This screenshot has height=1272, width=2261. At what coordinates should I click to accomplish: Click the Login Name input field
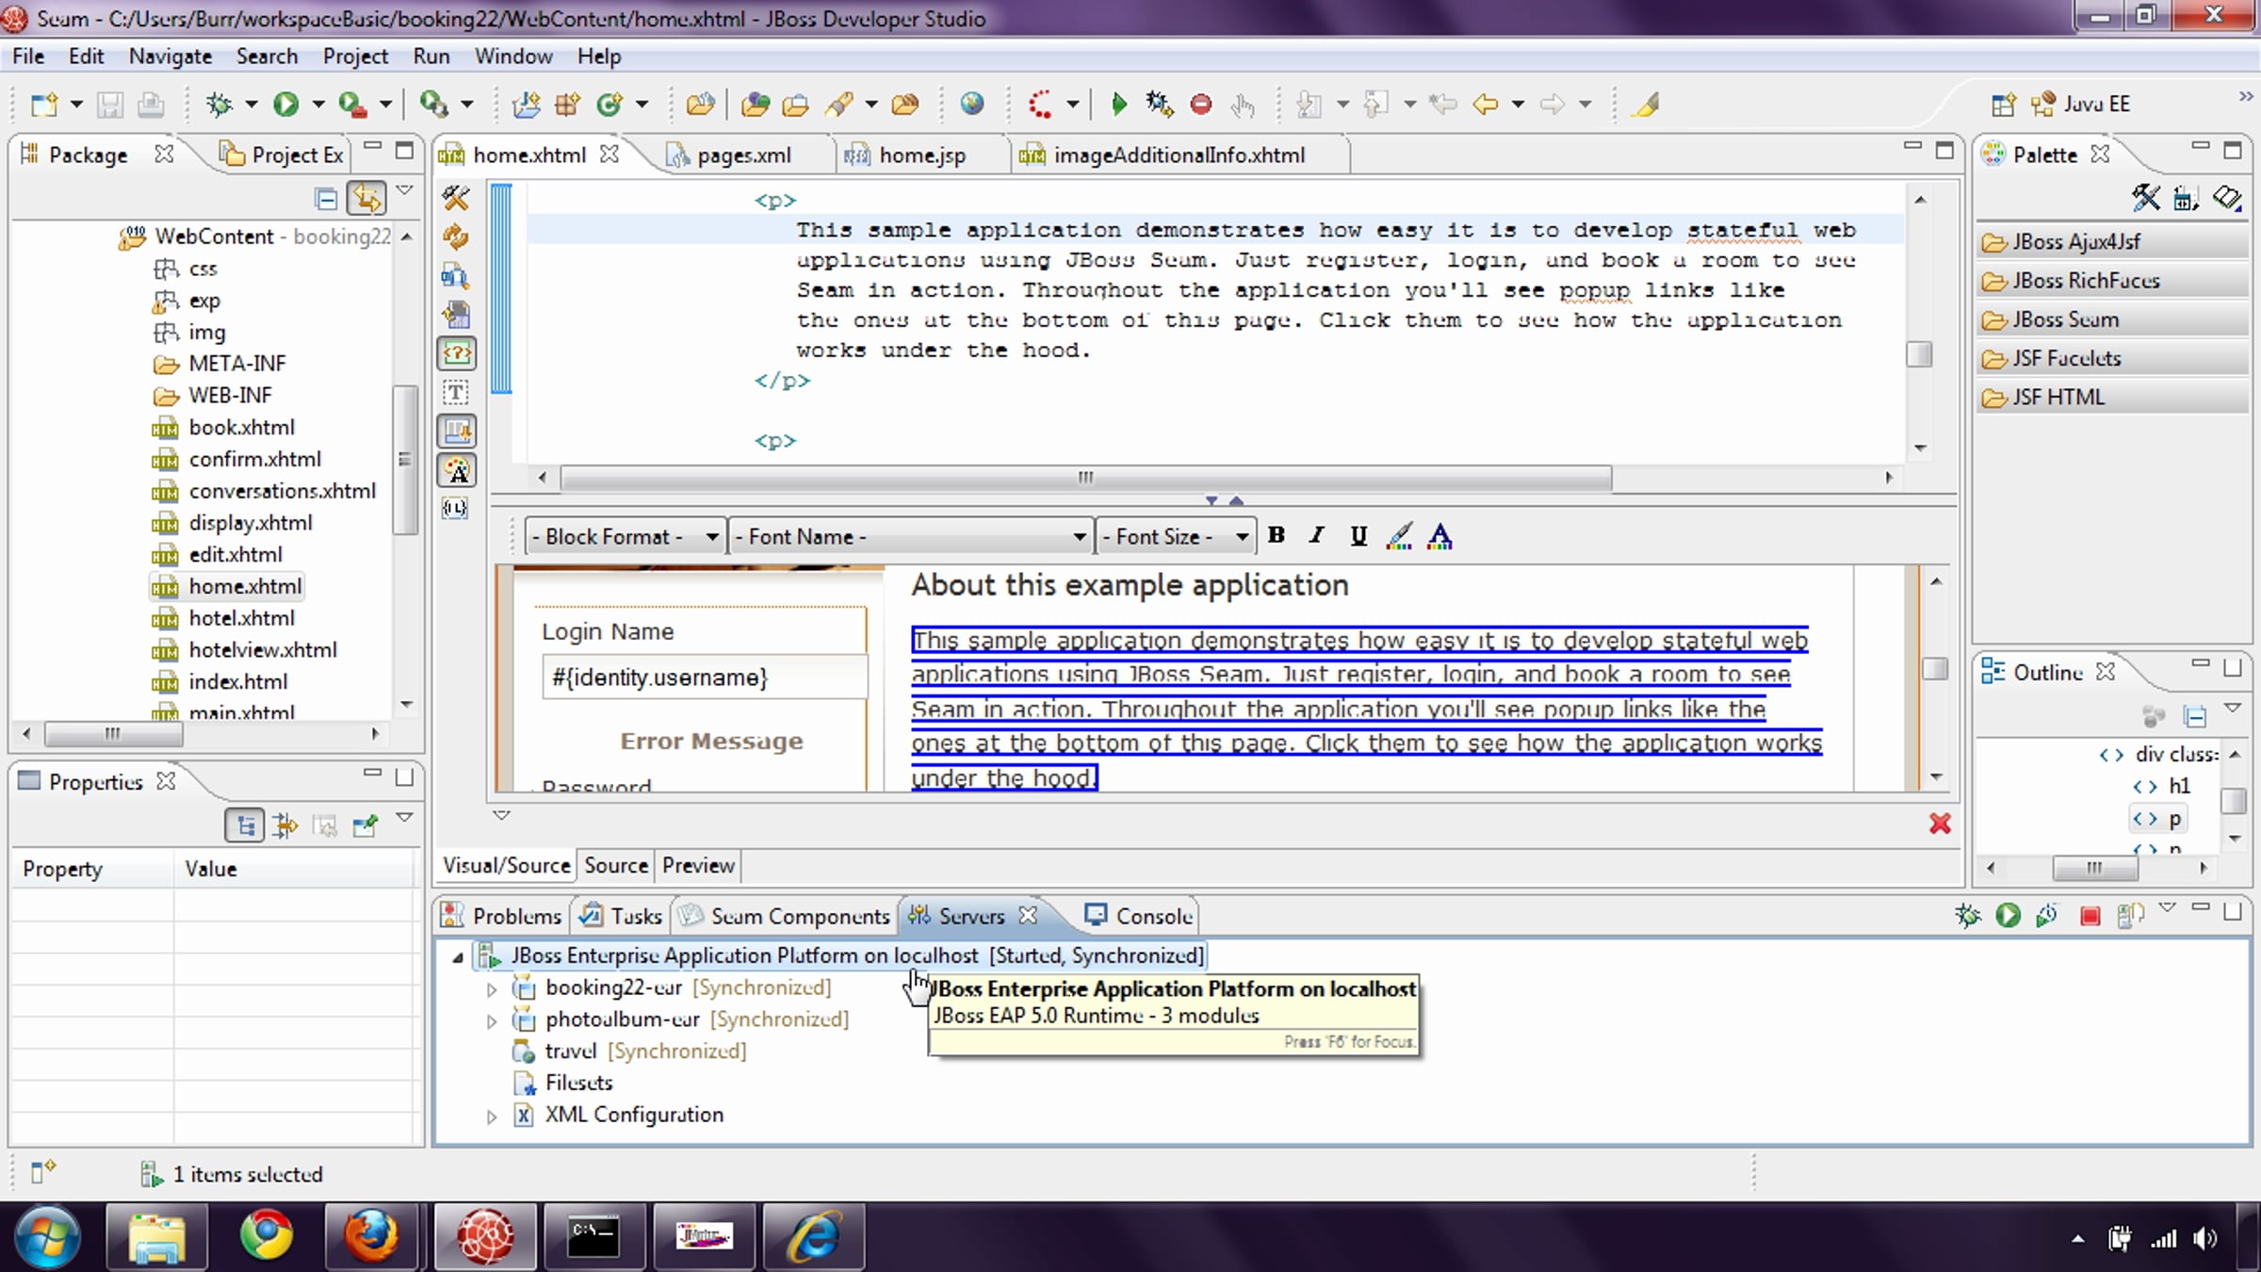pyautogui.click(x=704, y=677)
